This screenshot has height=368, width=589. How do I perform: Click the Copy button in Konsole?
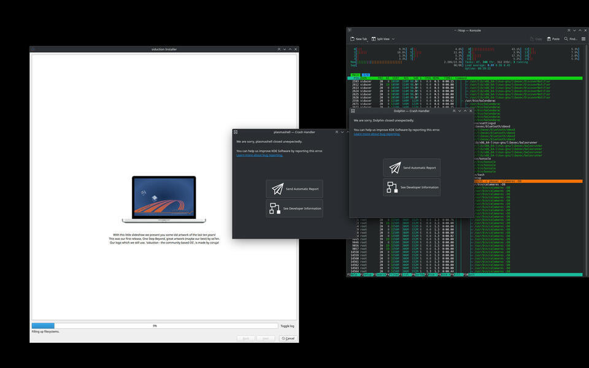[x=536, y=39]
